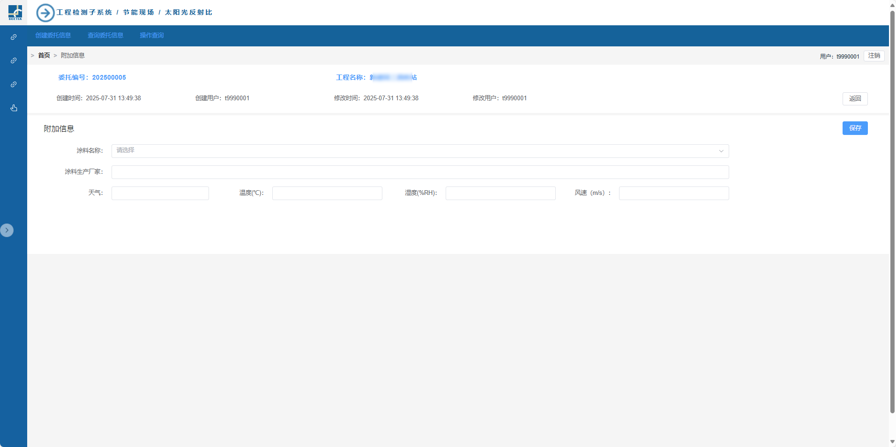Screen dimensions: 896x447
Task: Click the 温度(℃) input box
Action: [x=327, y=193]
